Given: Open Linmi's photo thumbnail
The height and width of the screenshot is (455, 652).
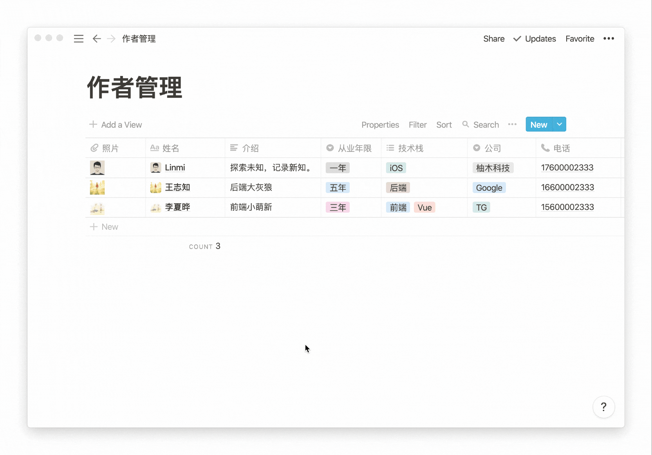Looking at the screenshot, I should [97, 168].
